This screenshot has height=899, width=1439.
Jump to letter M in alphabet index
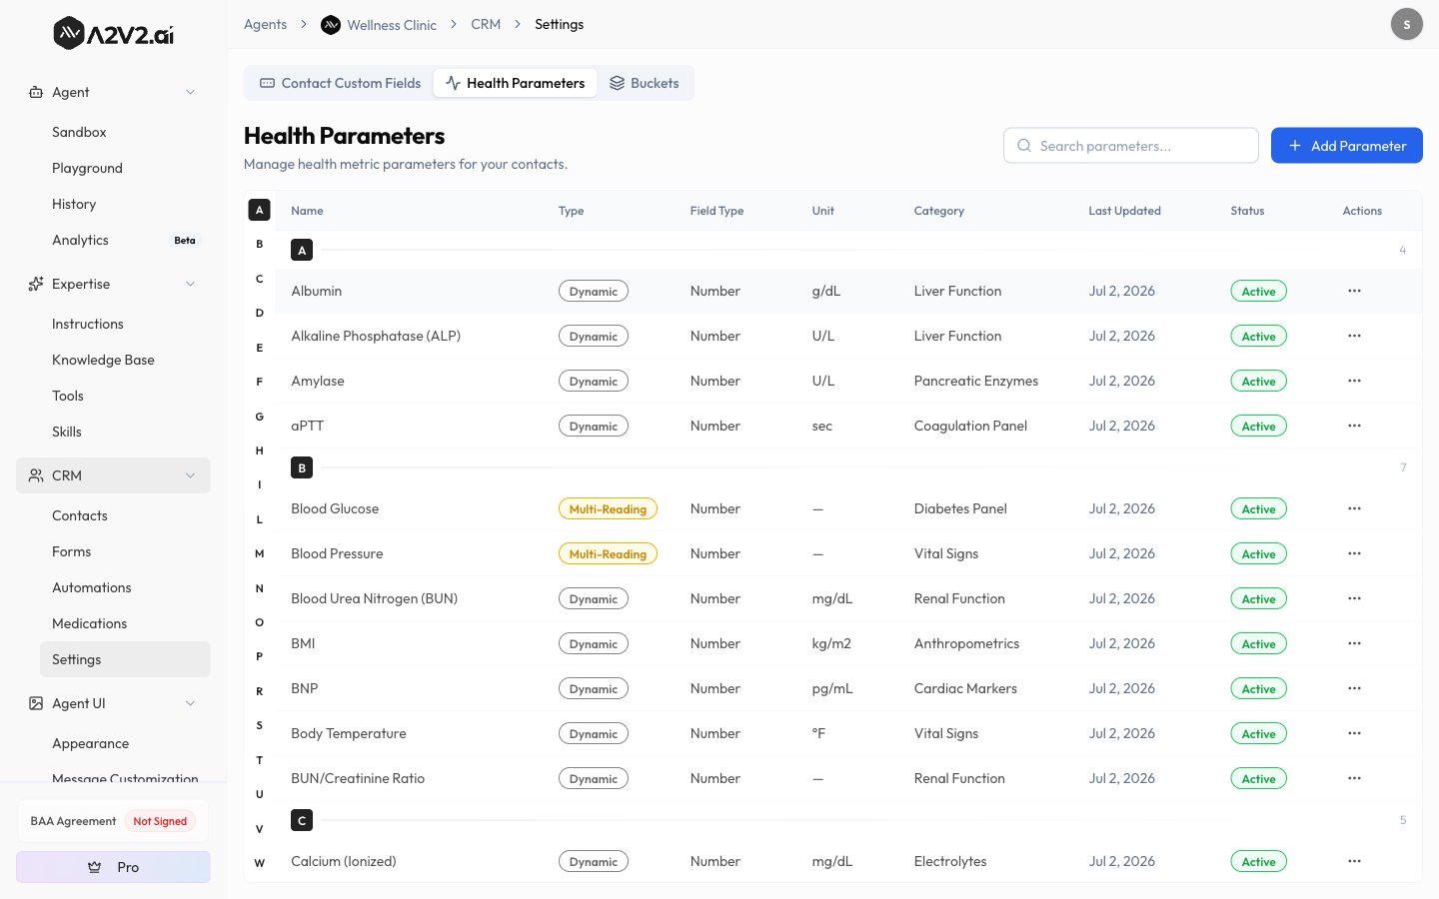click(259, 553)
